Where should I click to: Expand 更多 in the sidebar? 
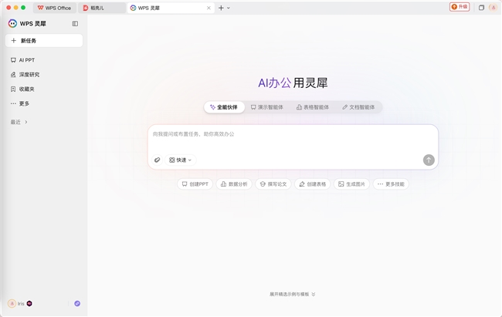coord(23,103)
